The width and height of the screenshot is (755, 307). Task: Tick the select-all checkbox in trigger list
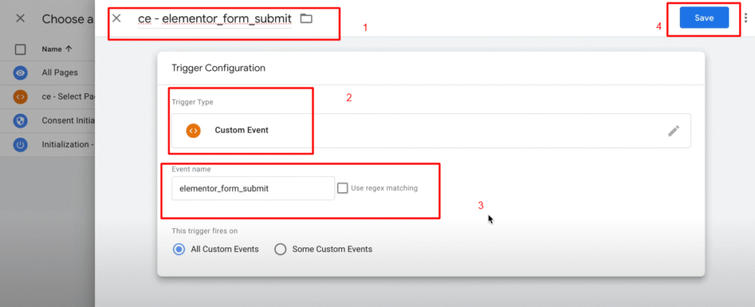[21, 49]
